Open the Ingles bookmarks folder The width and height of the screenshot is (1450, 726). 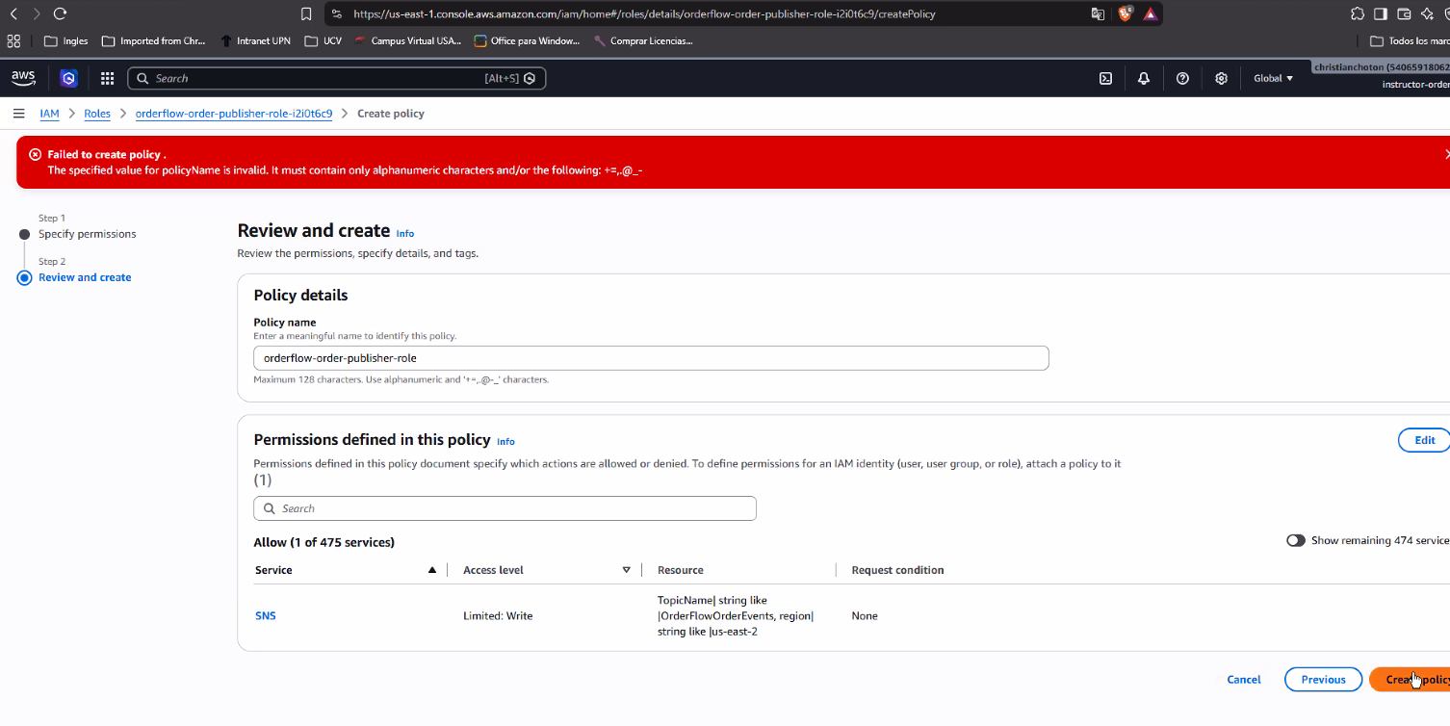[x=66, y=41]
